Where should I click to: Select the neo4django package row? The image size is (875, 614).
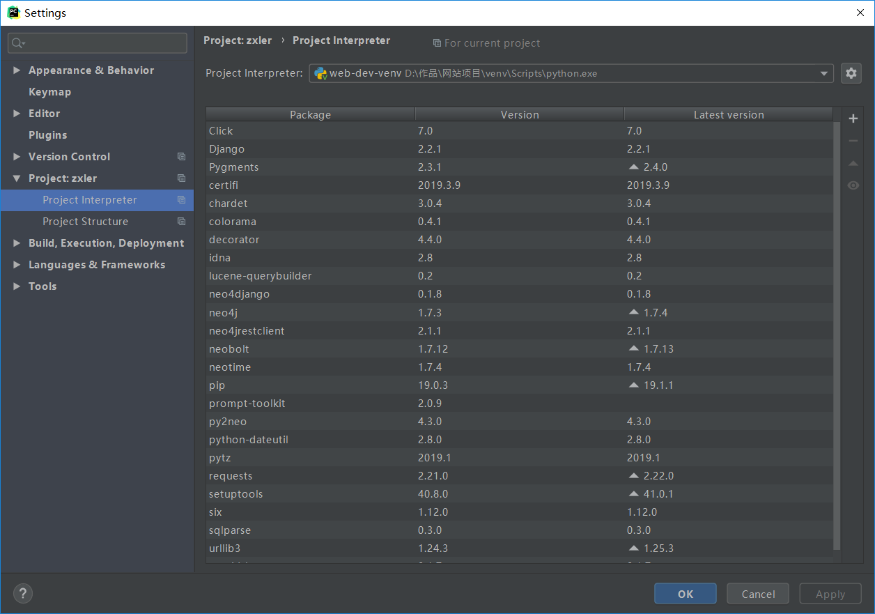[x=520, y=294]
